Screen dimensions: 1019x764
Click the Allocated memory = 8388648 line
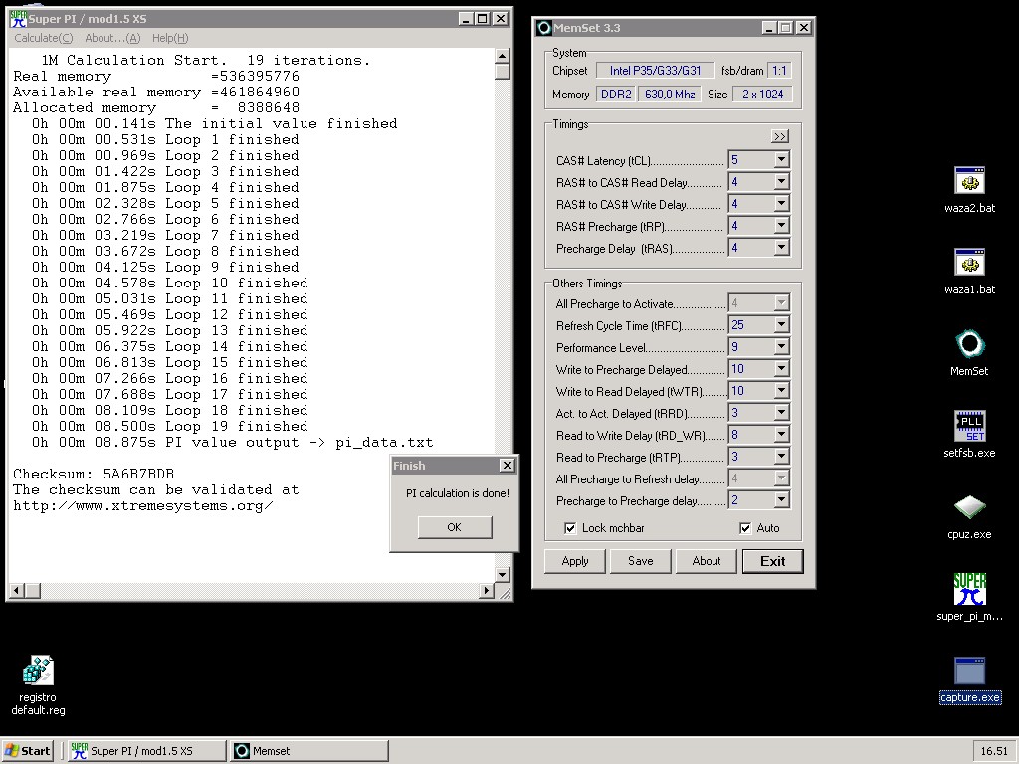pyautogui.click(x=156, y=107)
